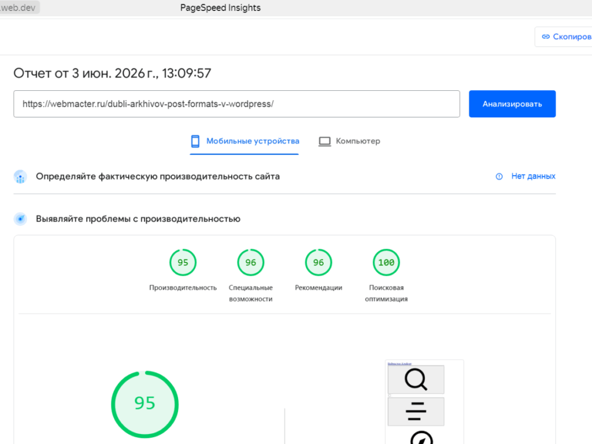Select the Специальные возможности 96 gauge
This screenshot has height=444, width=592.
point(251,262)
